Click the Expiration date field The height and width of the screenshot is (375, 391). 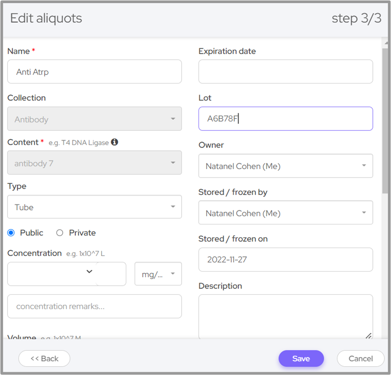pos(285,72)
